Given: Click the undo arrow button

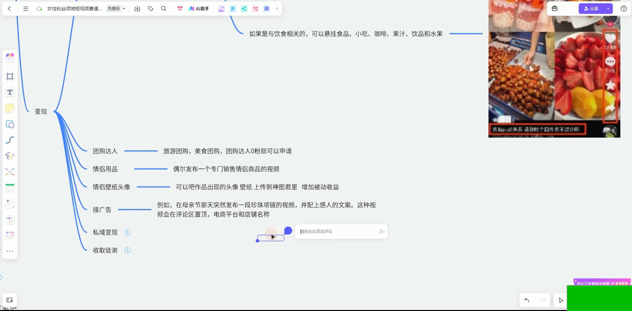Looking at the screenshot, I should pos(527,300).
